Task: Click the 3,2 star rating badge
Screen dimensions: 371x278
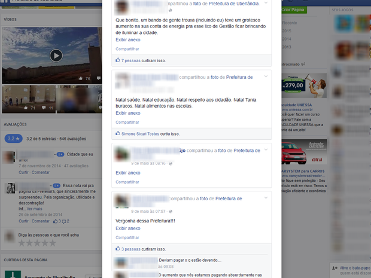Action: [x=13, y=138]
